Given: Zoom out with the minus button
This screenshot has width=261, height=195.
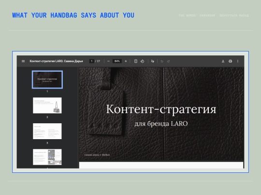Looking at the screenshot, I should click(x=108, y=61).
